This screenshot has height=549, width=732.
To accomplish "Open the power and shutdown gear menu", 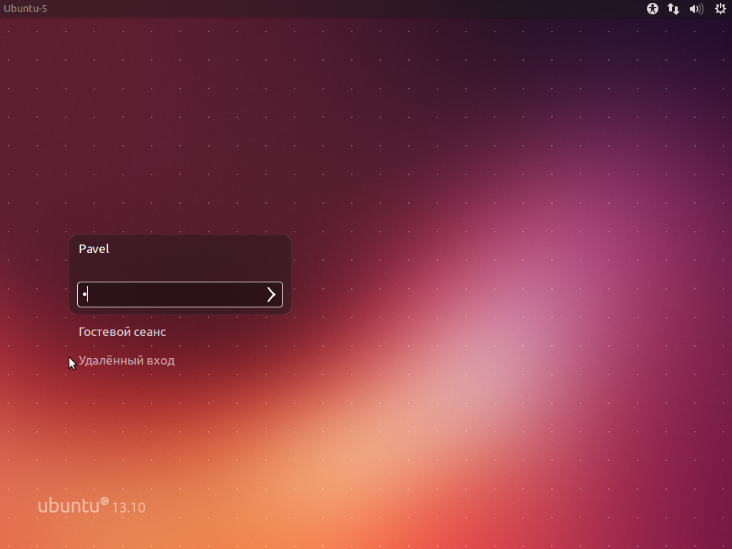I will coord(721,9).
